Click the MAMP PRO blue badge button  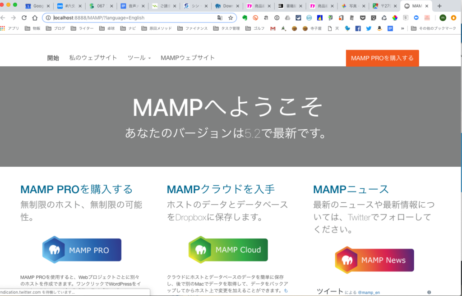click(x=82, y=250)
